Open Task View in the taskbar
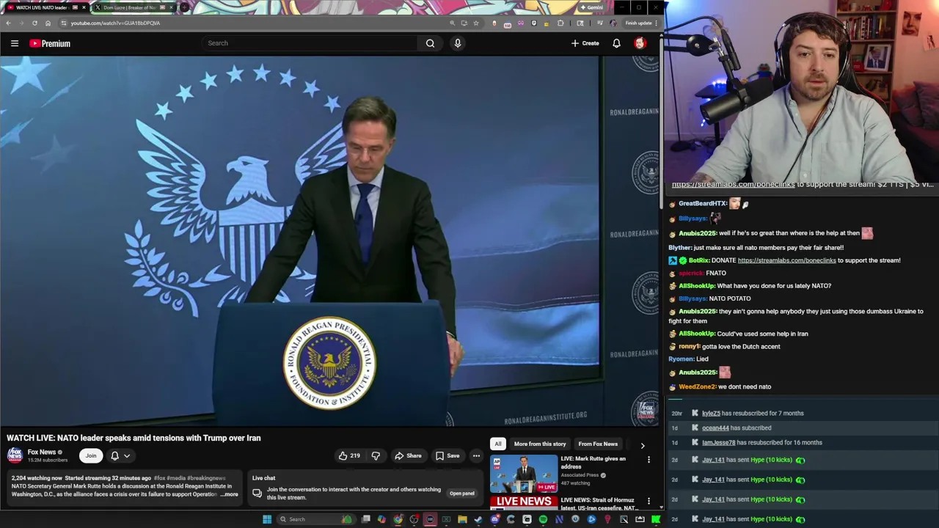 point(365,519)
